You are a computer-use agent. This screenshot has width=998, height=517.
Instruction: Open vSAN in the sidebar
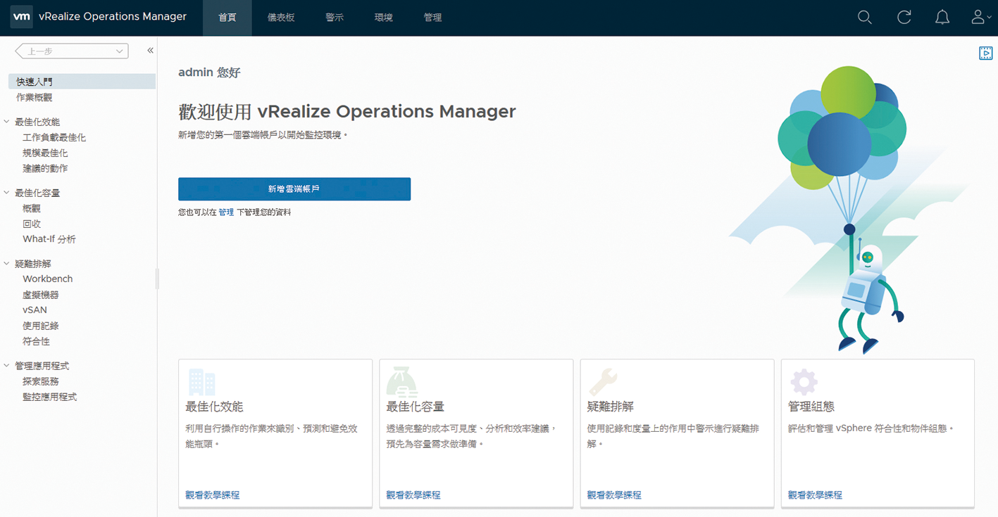click(x=35, y=310)
